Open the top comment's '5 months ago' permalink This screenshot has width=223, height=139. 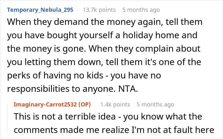(x=141, y=10)
